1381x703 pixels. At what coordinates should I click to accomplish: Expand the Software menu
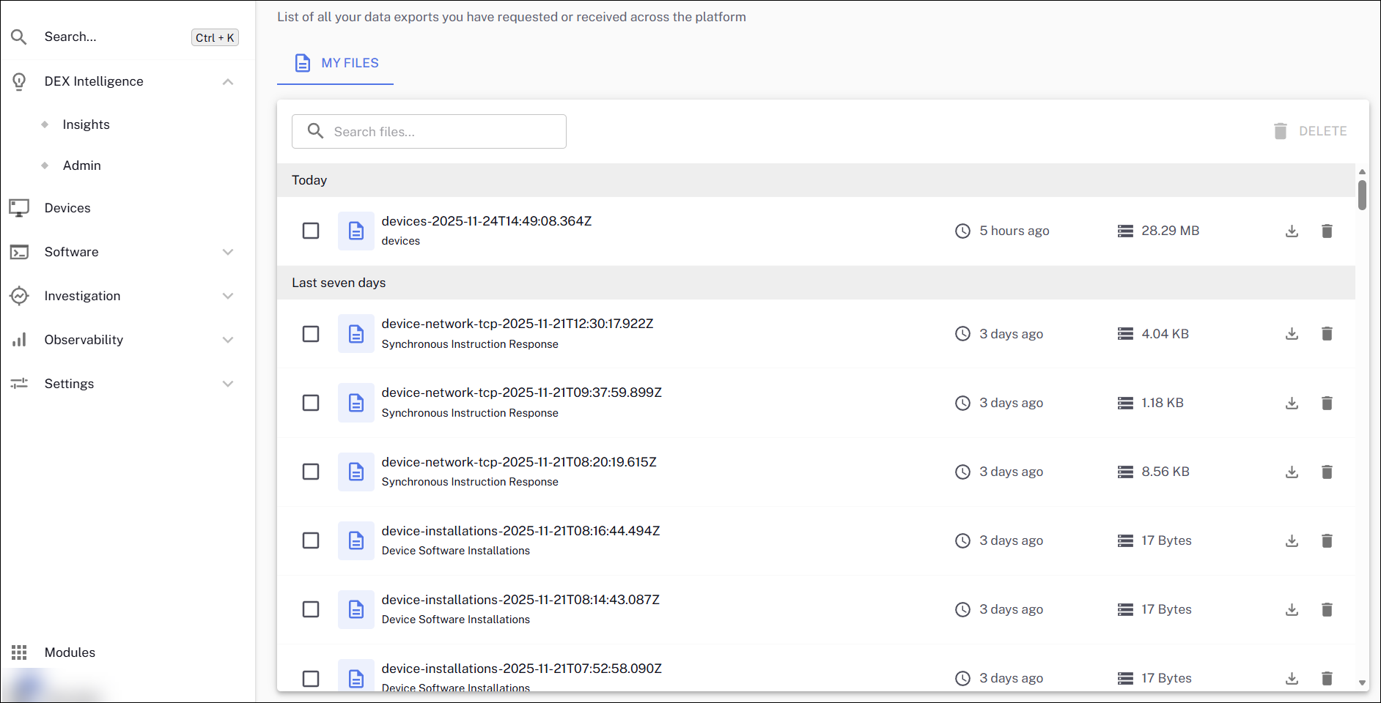pyautogui.click(x=228, y=252)
